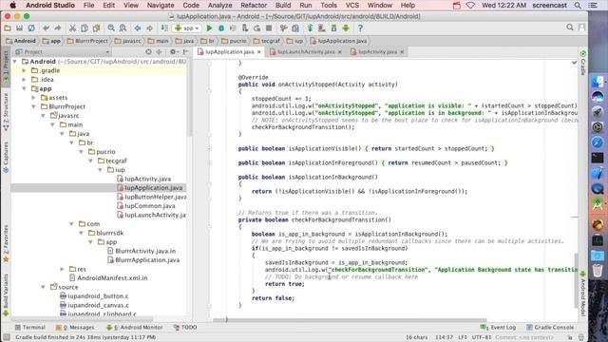Click the Redo arrow in toolbar
This screenshot has height=342, width=608.
click(58, 28)
